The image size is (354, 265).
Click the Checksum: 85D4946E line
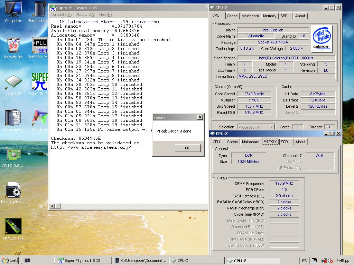coord(76,138)
